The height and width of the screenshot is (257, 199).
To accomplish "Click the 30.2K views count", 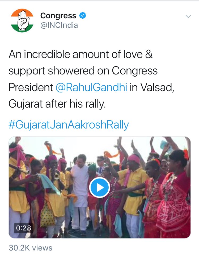I will coord(31,248).
